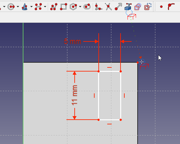Pick the Create rectangle tool

[64, 7]
